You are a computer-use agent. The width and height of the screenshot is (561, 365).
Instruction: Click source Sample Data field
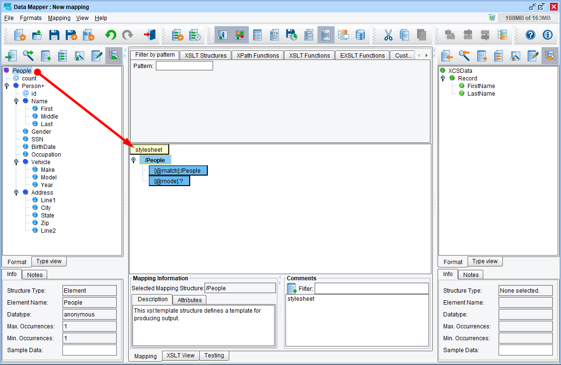[x=90, y=350]
